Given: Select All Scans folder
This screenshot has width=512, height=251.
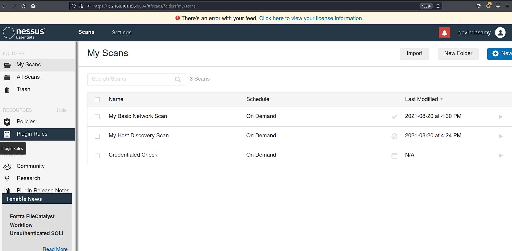Looking at the screenshot, I should coord(38,77).
